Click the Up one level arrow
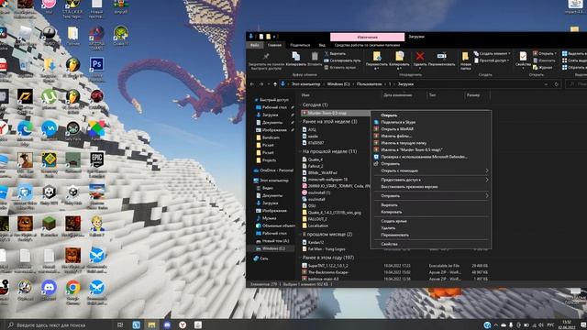 click(x=275, y=84)
